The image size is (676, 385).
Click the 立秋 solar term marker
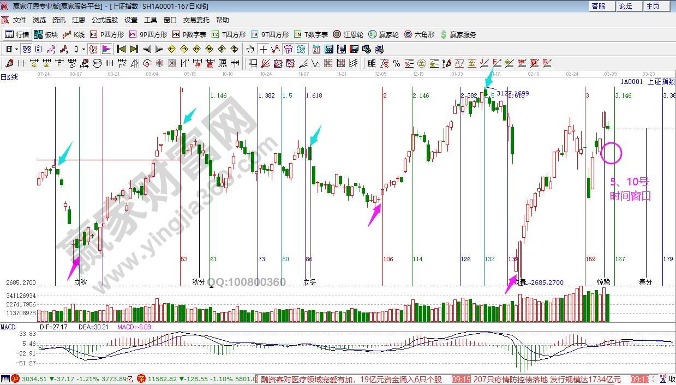(81, 282)
